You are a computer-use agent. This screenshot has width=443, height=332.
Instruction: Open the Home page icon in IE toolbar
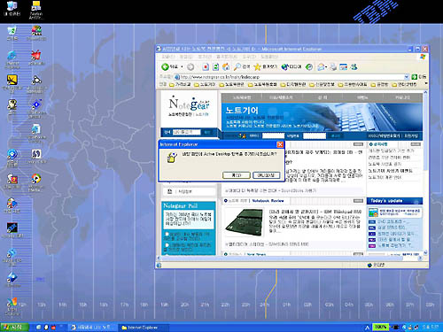226,67
